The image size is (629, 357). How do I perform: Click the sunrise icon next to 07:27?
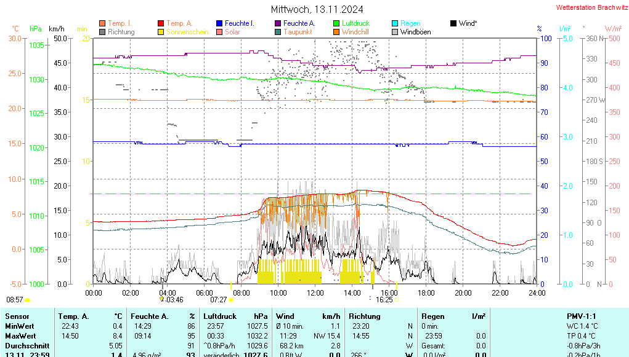point(232,300)
